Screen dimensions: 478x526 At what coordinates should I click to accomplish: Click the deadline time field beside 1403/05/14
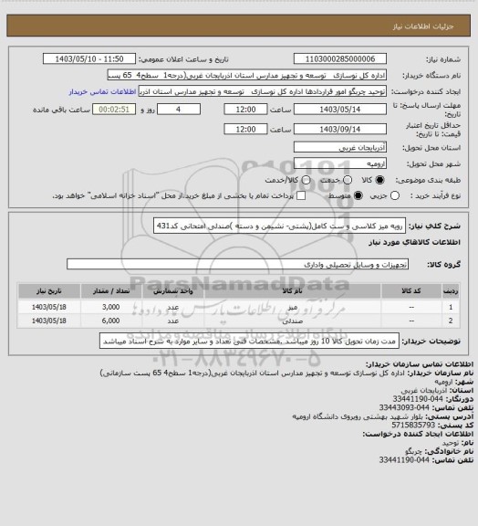(x=245, y=110)
